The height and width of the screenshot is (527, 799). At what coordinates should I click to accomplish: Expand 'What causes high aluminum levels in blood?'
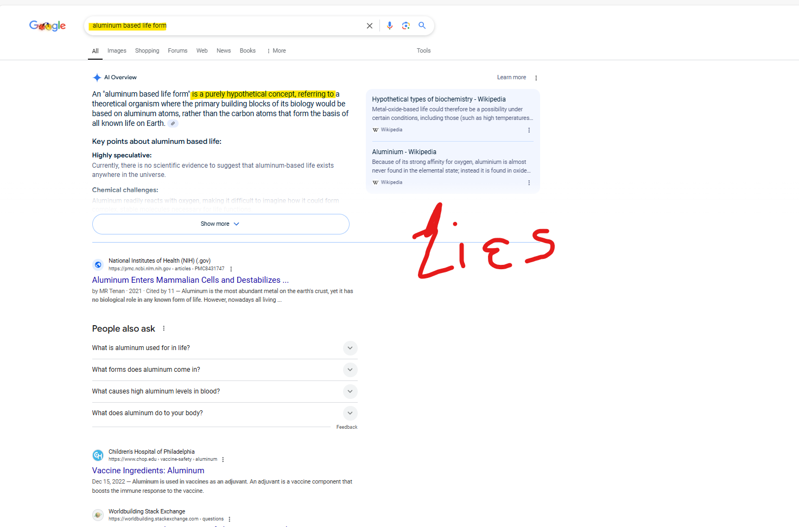(225, 391)
